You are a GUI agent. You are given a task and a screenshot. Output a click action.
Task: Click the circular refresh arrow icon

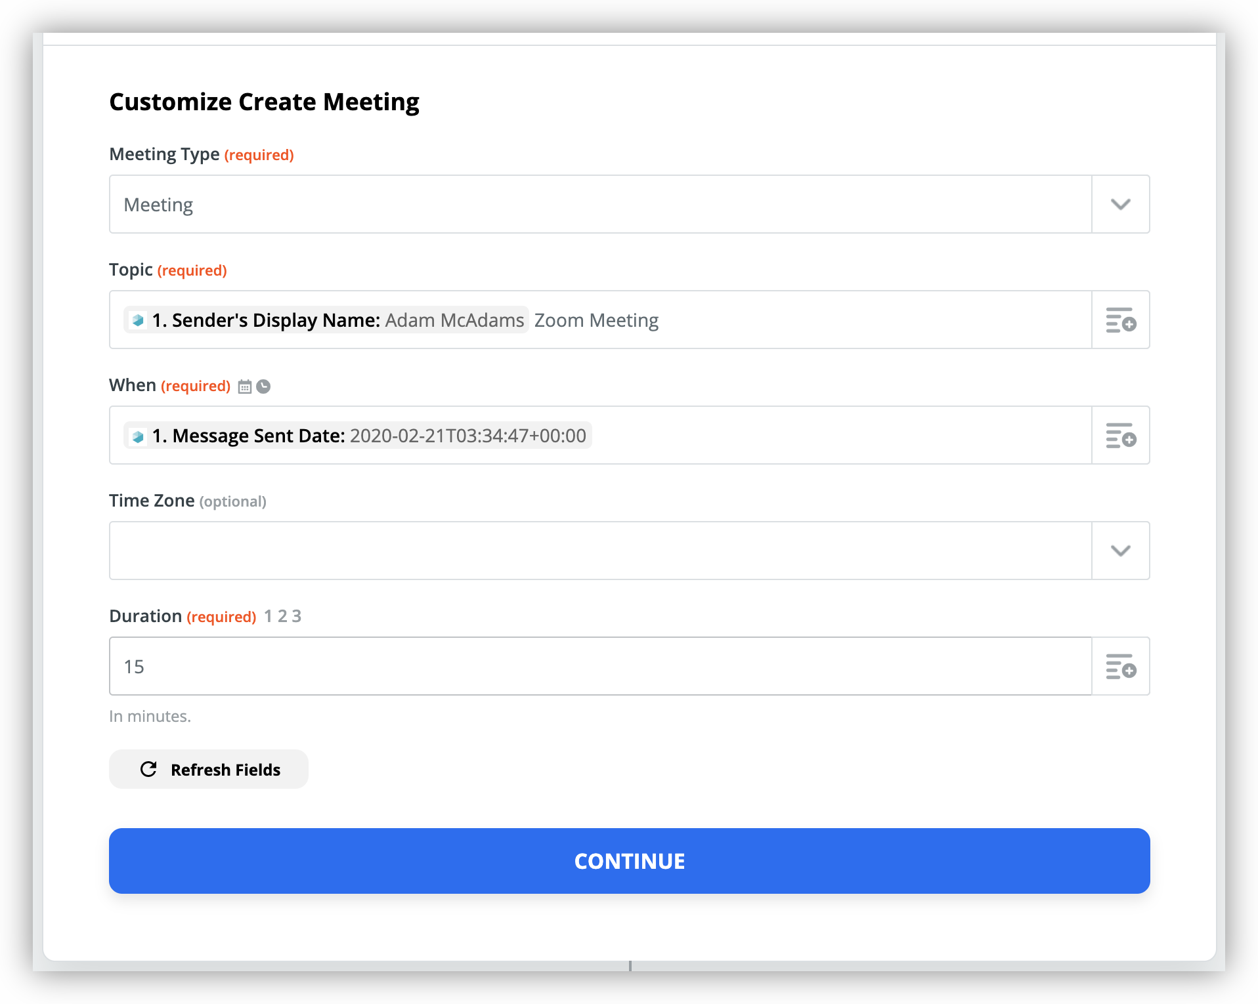(148, 769)
